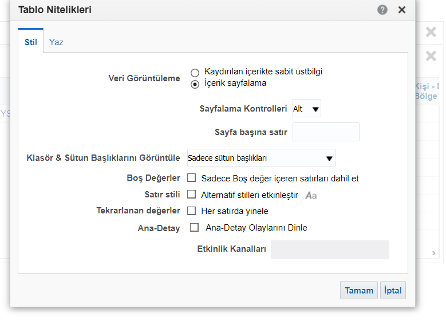
Task: Close the Tablo Nitelikleri dialog
Action: 402,10
